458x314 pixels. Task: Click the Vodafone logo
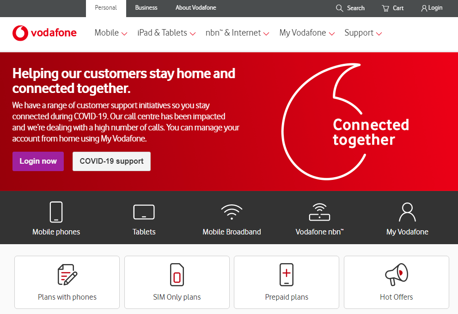[44, 33]
